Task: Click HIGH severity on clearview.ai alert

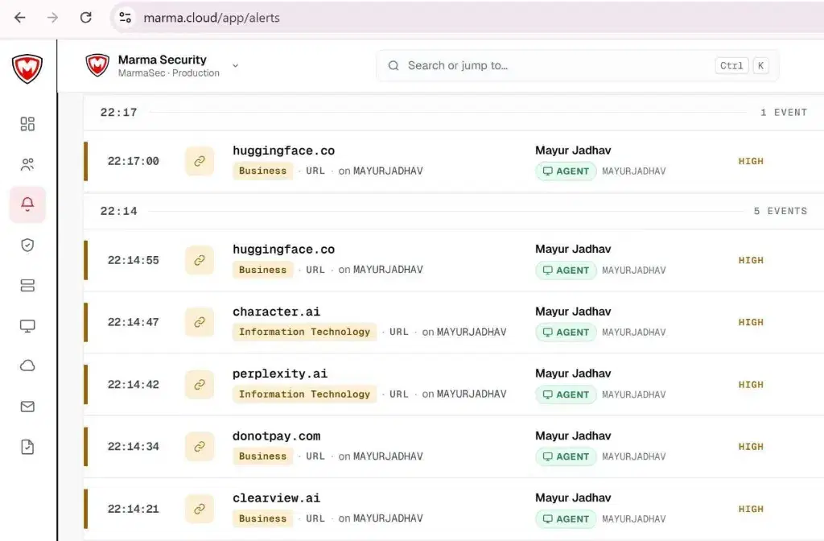Action: point(751,509)
